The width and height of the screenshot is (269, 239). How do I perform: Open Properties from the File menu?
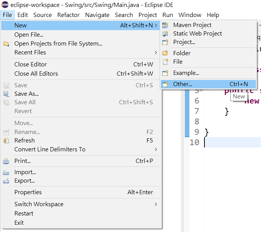[81, 192]
